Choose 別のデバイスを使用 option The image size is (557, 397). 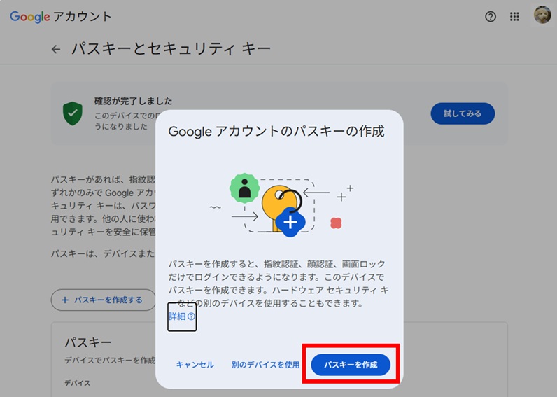[x=265, y=365]
